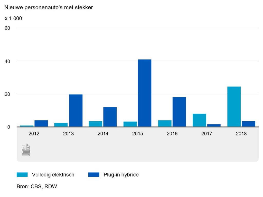Click the dark blue Plug-in hybride legend swatch
Image resolution: width=263 pixels, height=197 pixels.
click(x=94, y=175)
